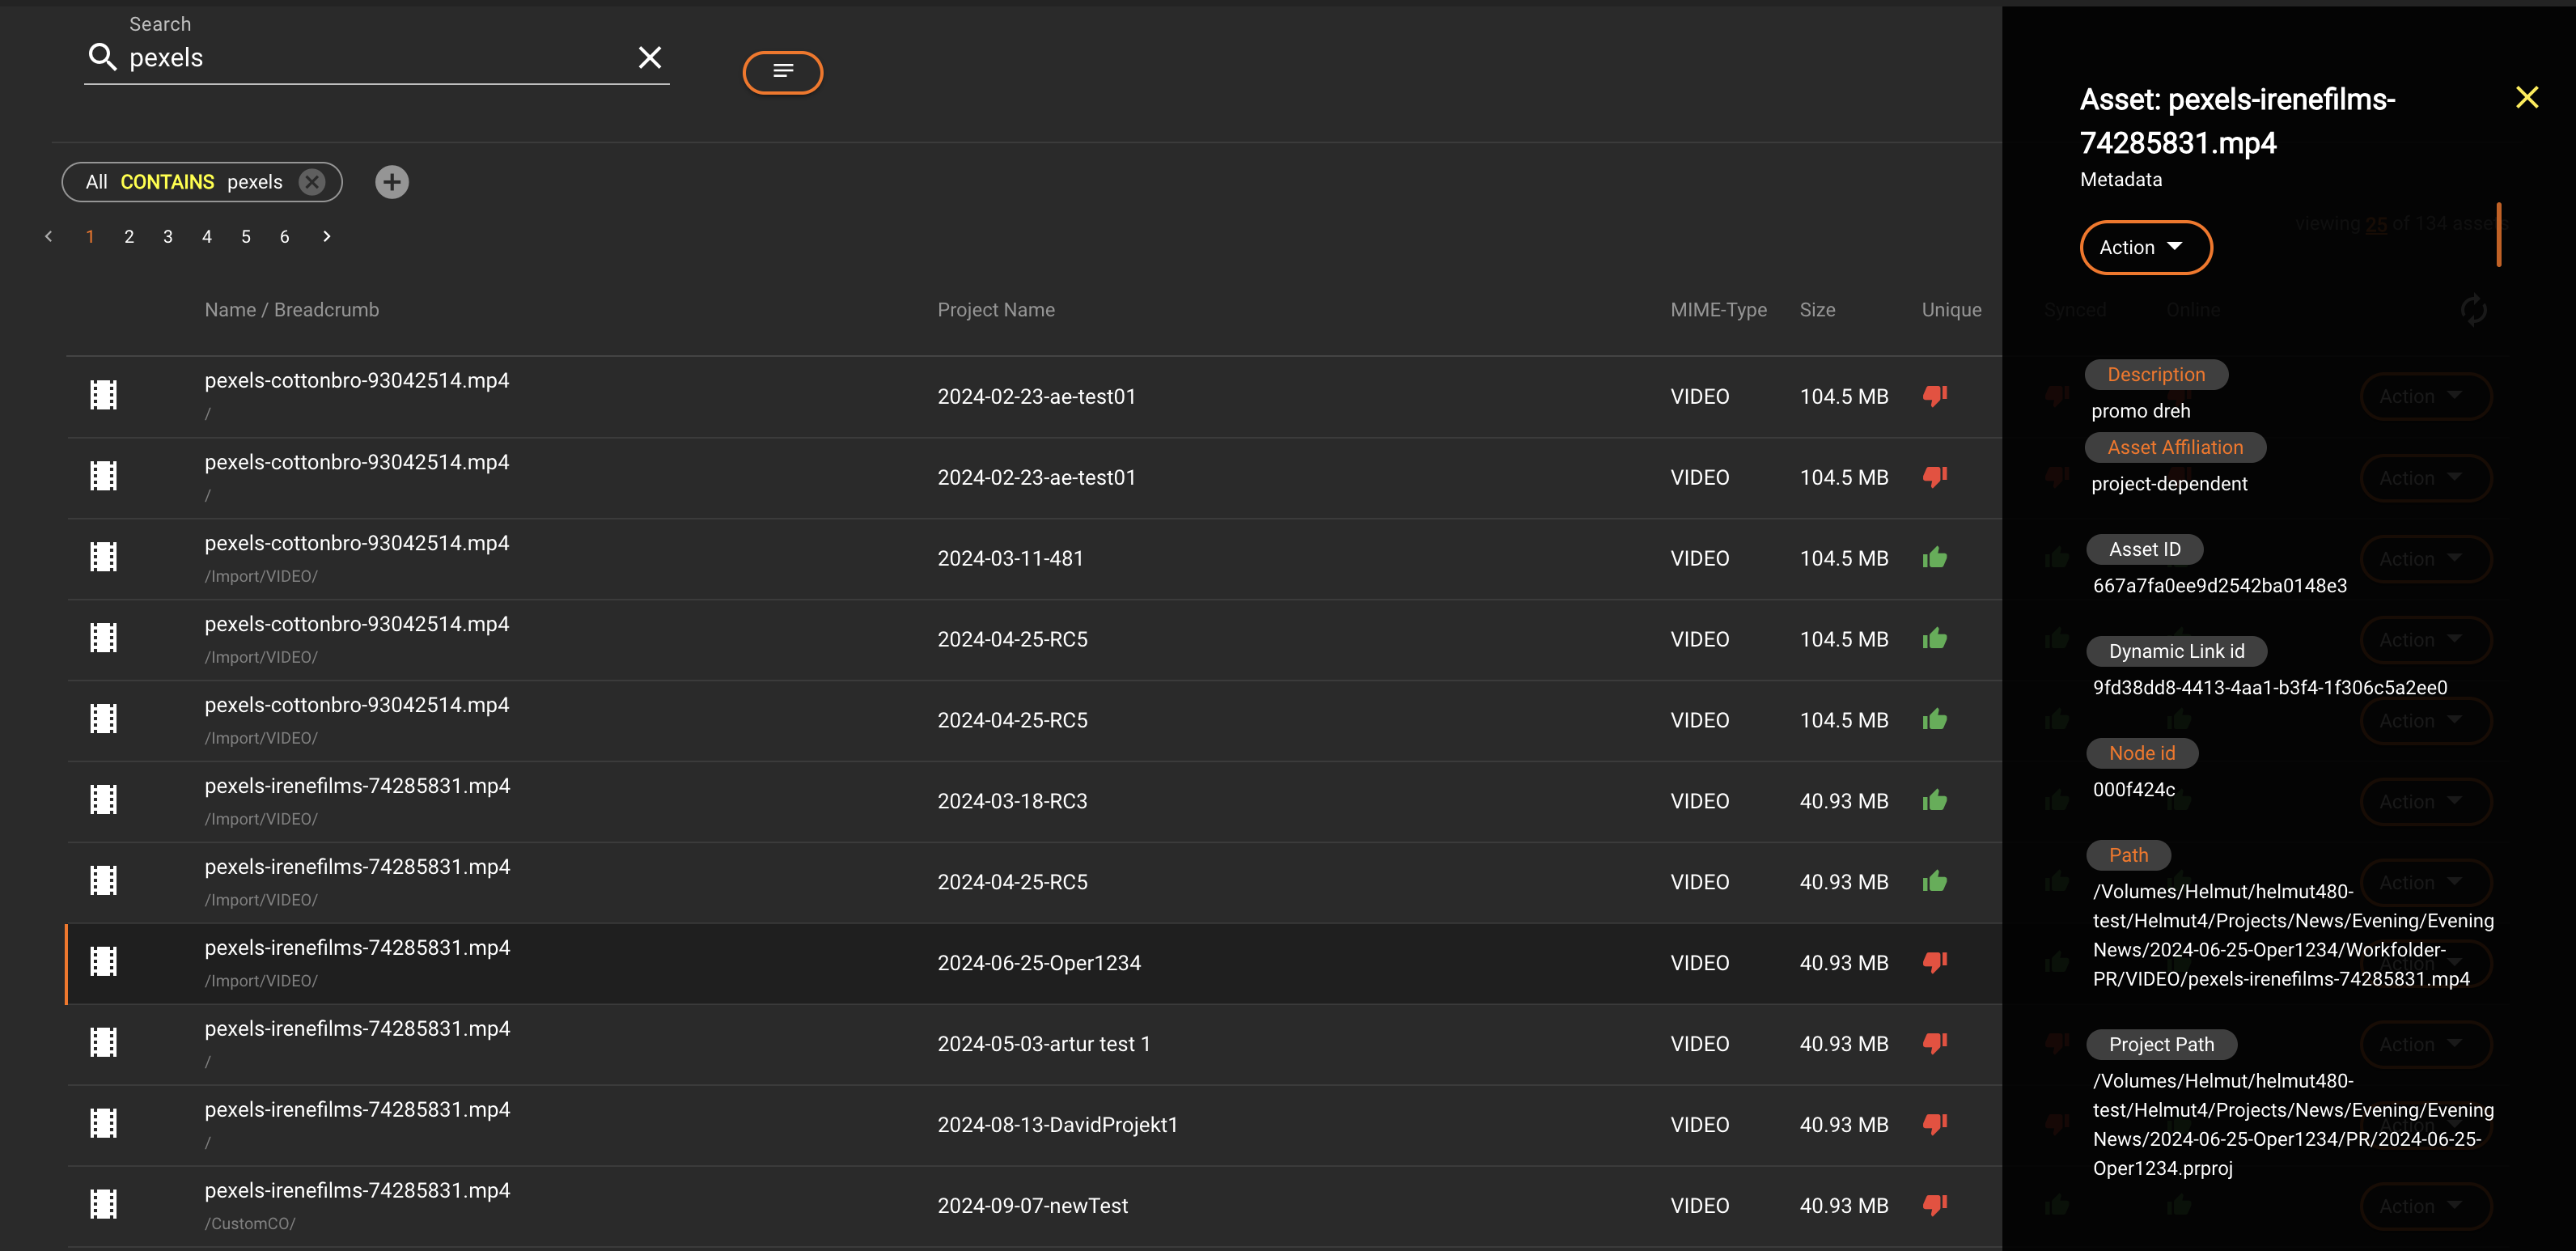
Task: Click the Description metadata label
Action: point(2155,375)
